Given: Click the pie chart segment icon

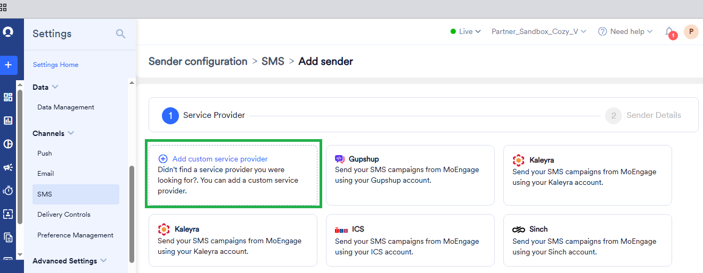Looking at the screenshot, I should (x=8, y=144).
